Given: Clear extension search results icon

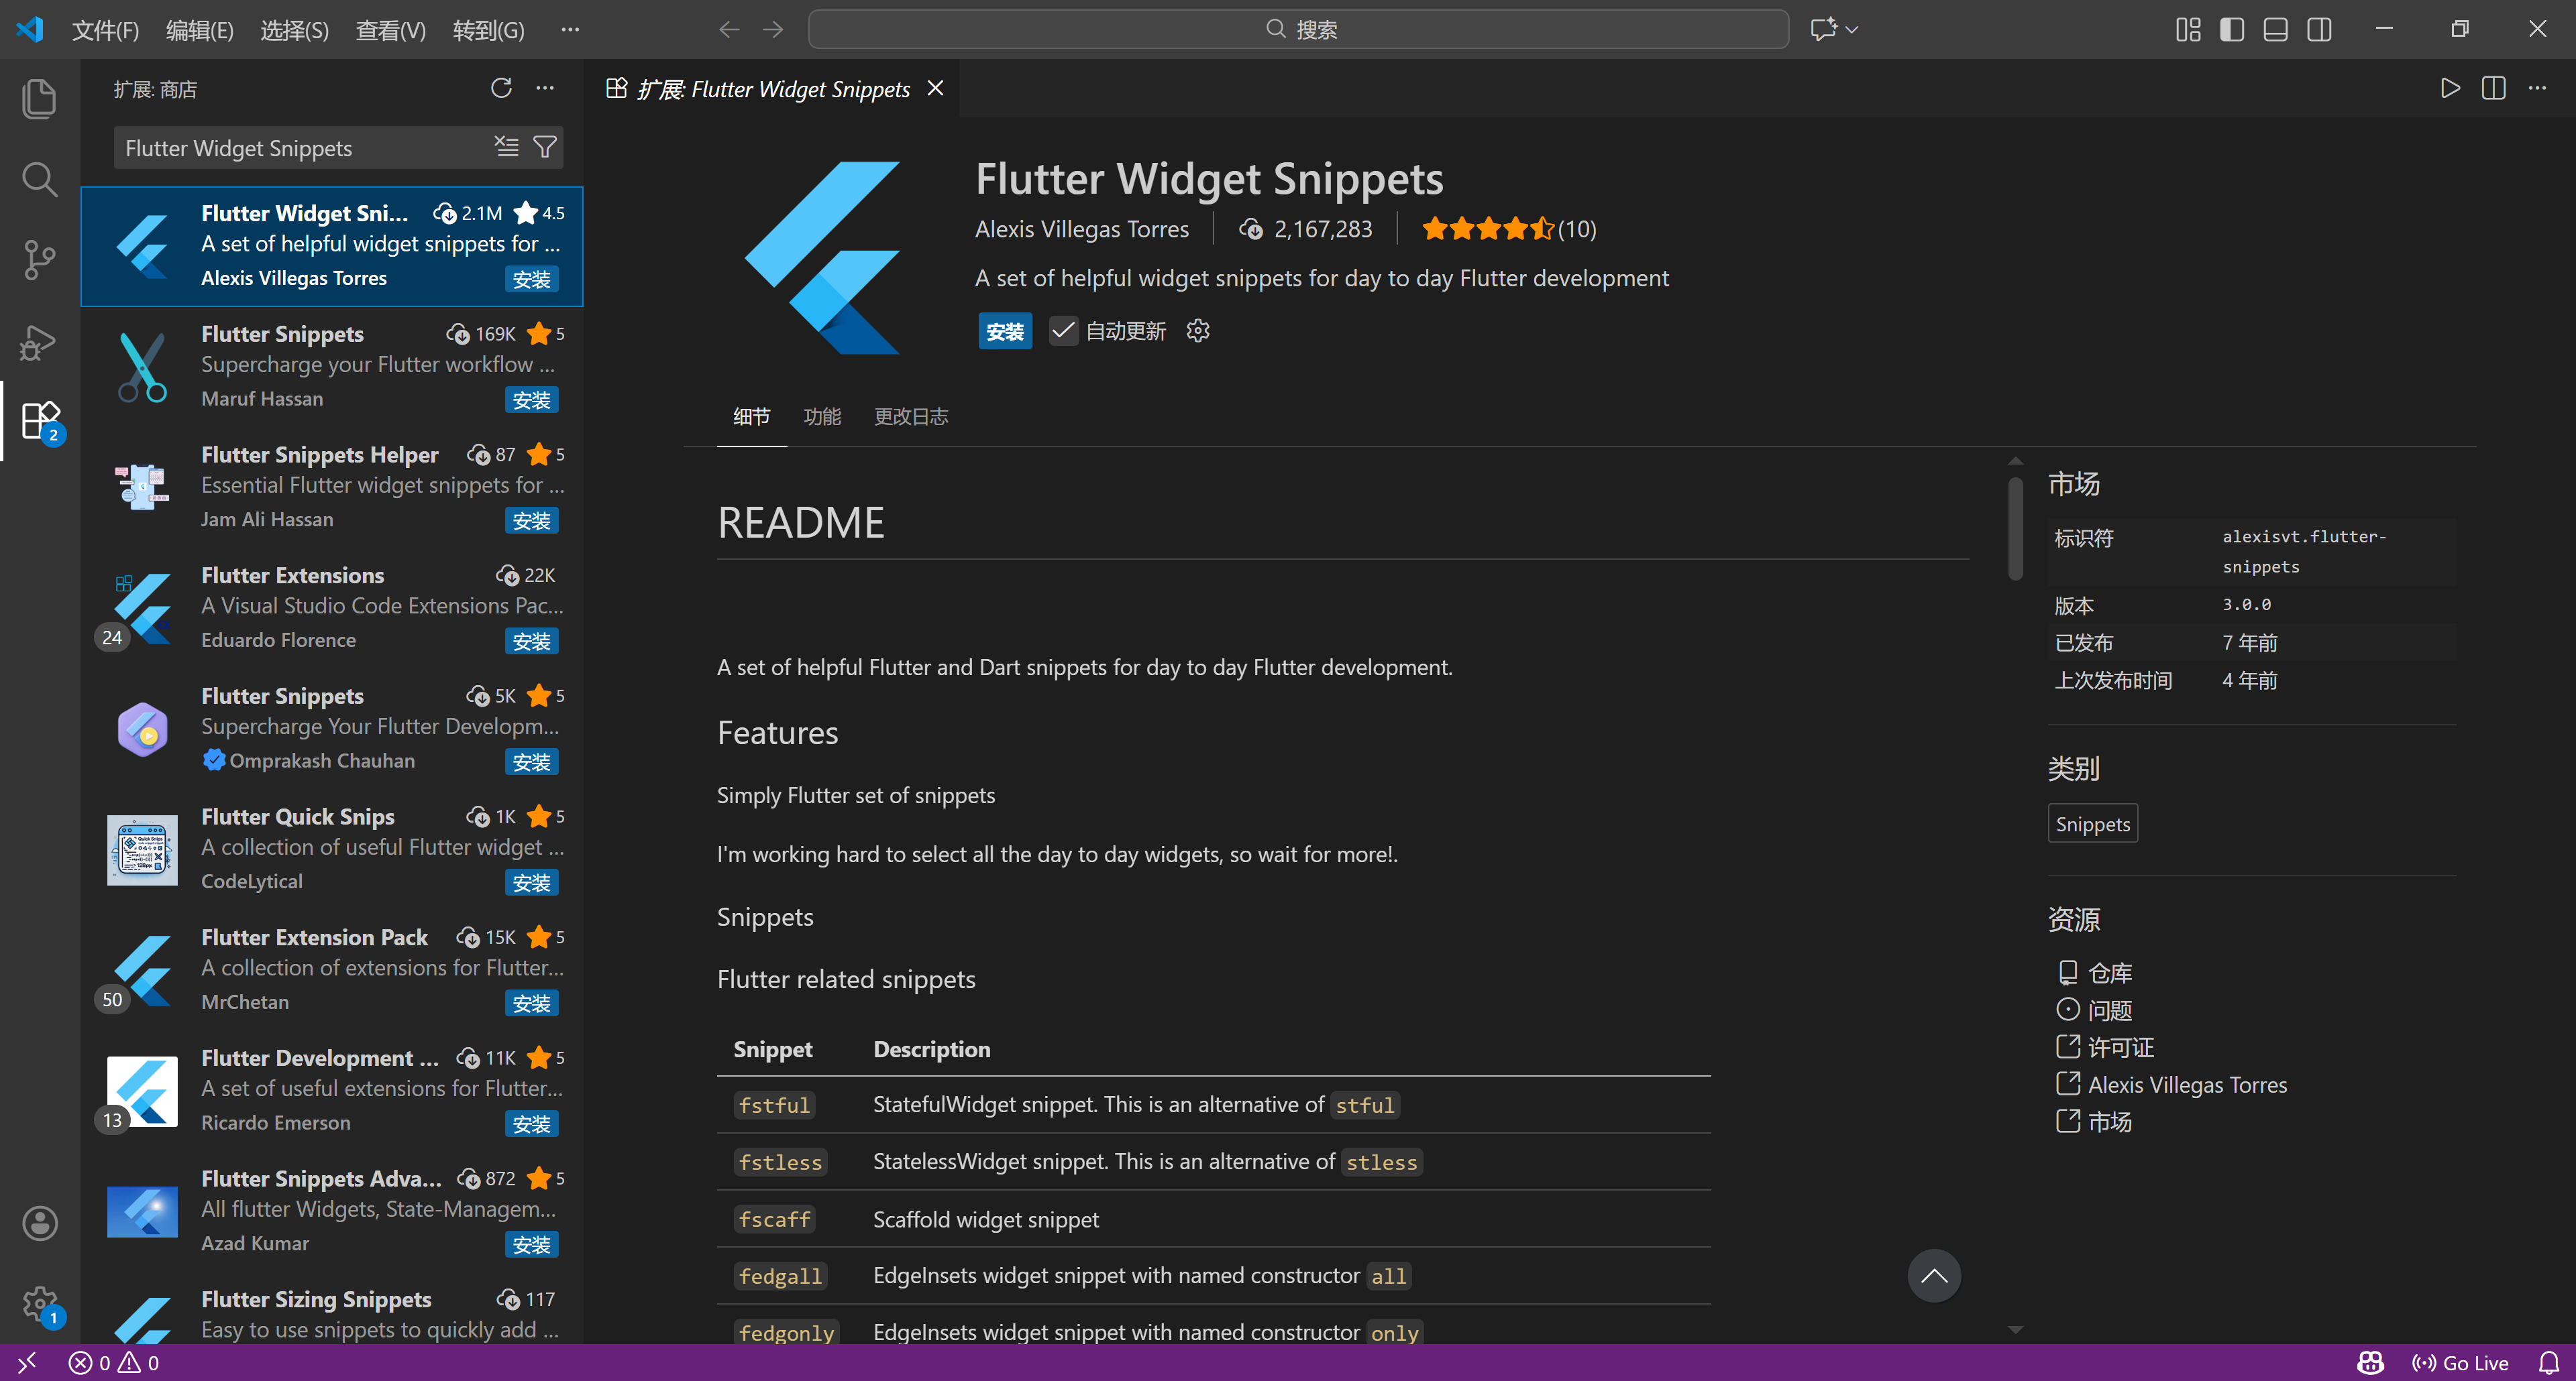Looking at the screenshot, I should [x=506, y=148].
